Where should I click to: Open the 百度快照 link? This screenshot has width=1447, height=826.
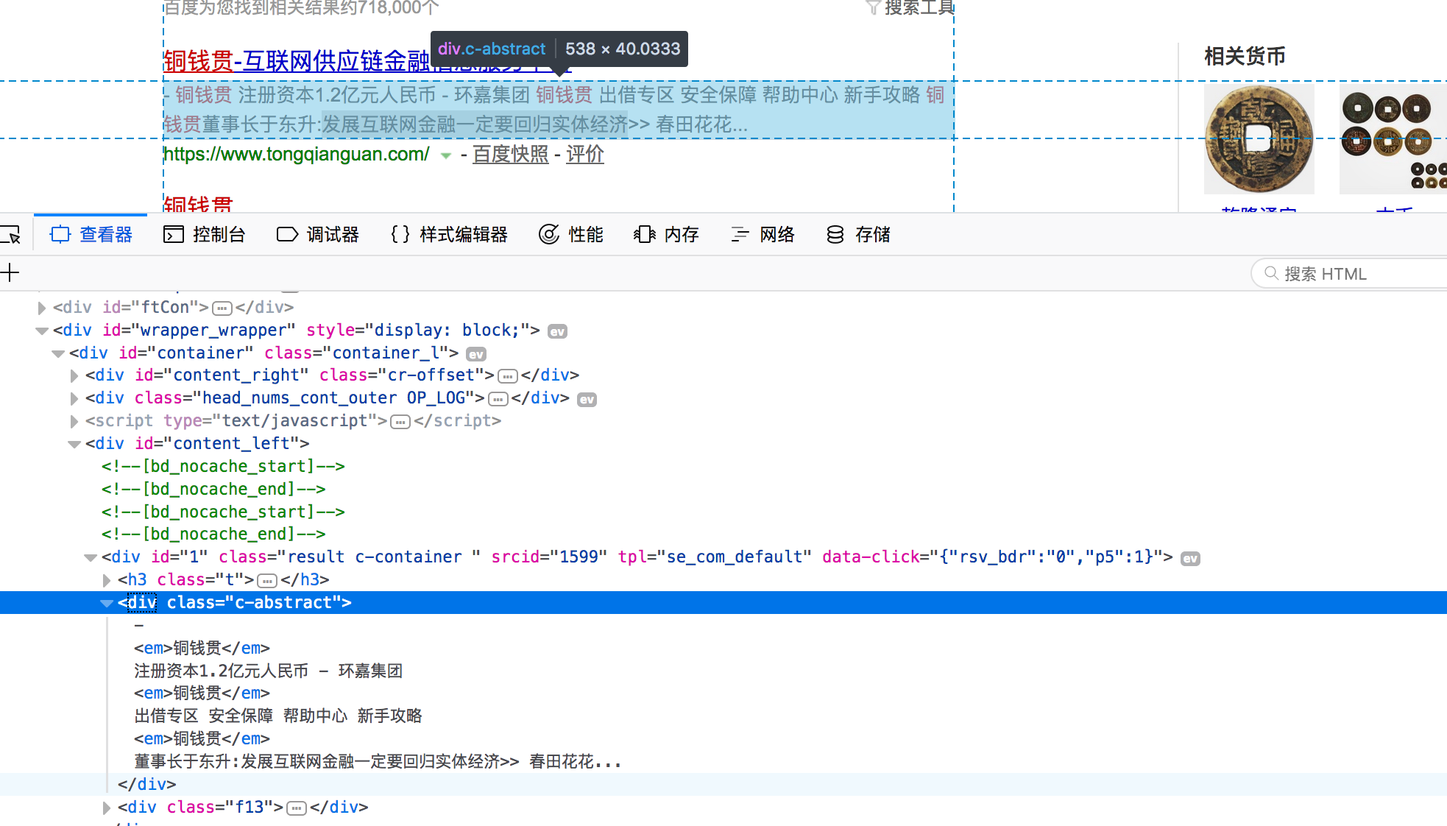(x=510, y=155)
